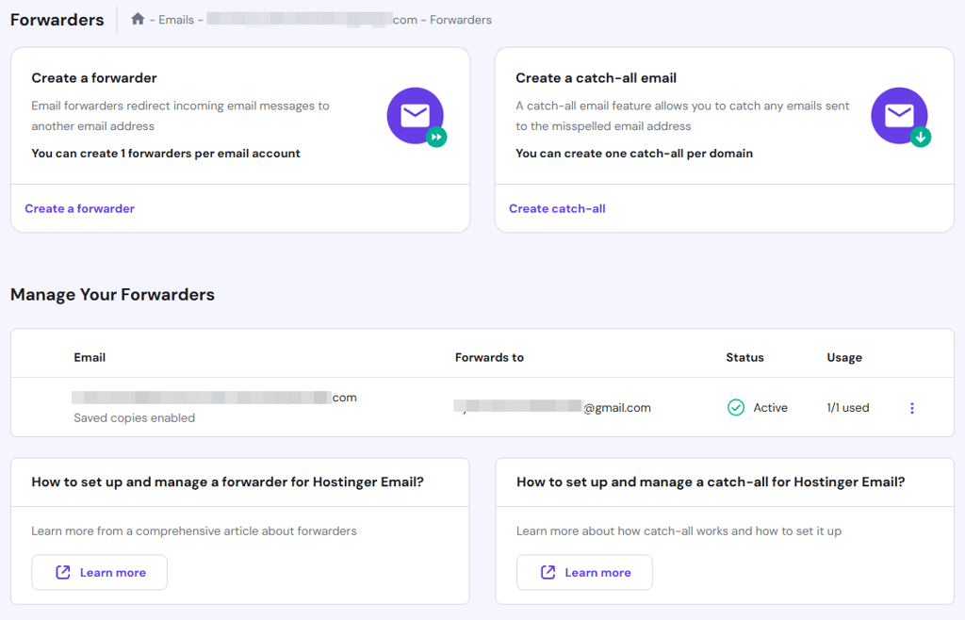Click the 1 forwarders per account notice
This screenshot has height=620, width=965.
pyautogui.click(x=166, y=154)
